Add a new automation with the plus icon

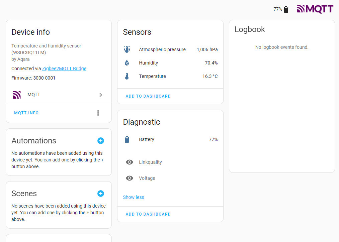pos(101,141)
